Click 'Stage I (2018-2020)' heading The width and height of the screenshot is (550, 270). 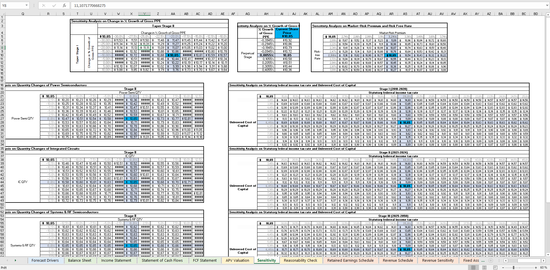(x=393, y=89)
